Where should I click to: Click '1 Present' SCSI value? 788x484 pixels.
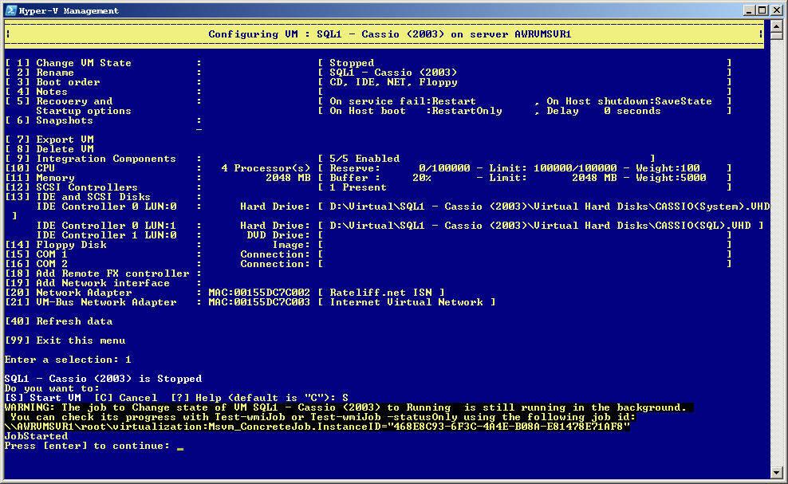pyautogui.click(x=358, y=187)
